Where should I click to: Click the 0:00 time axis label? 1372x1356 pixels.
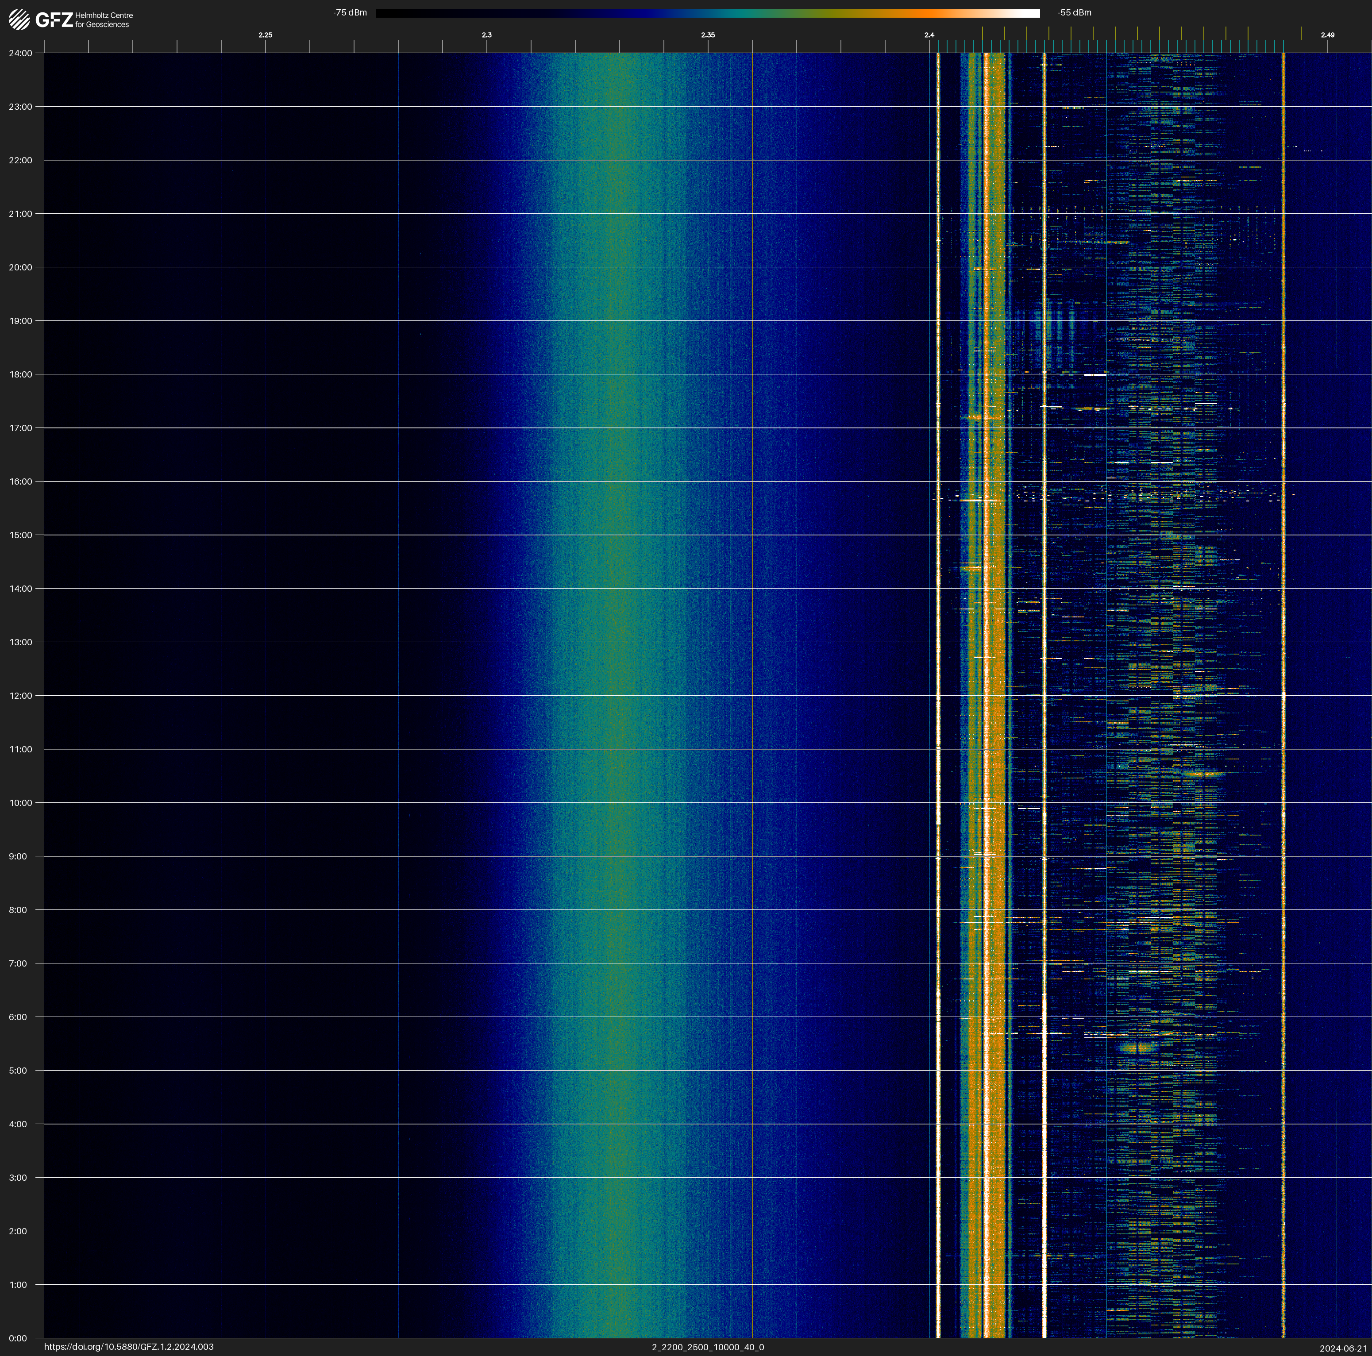tap(19, 1338)
